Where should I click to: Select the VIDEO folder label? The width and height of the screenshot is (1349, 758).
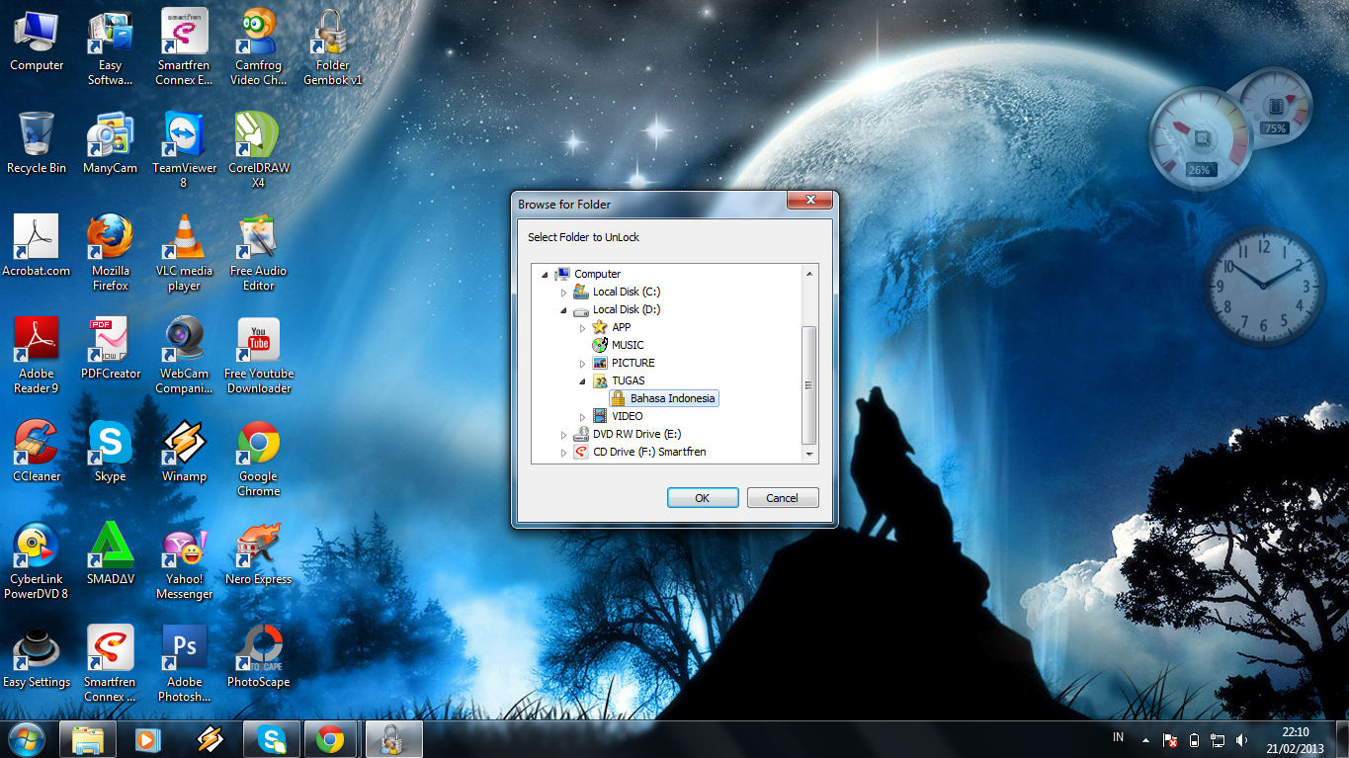(x=628, y=416)
